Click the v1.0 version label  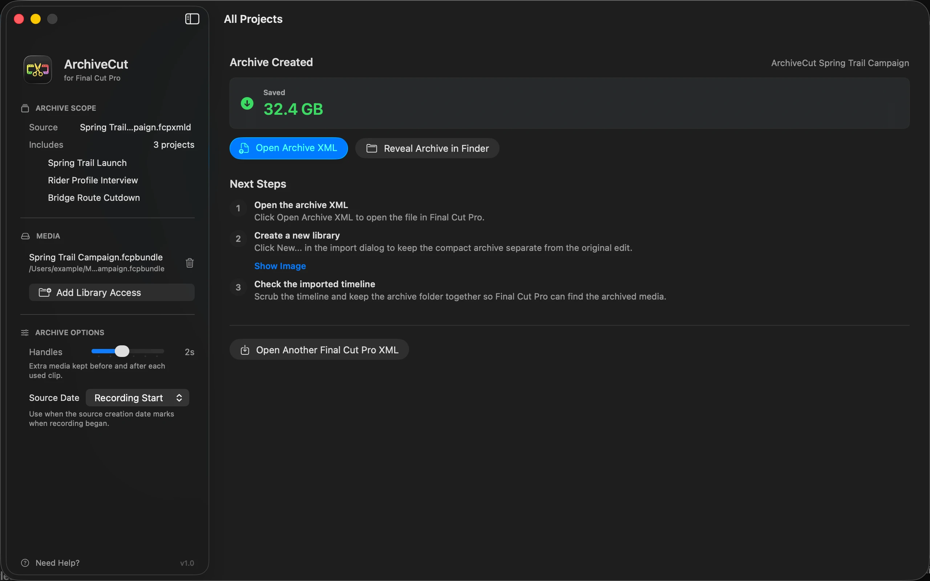coord(187,563)
